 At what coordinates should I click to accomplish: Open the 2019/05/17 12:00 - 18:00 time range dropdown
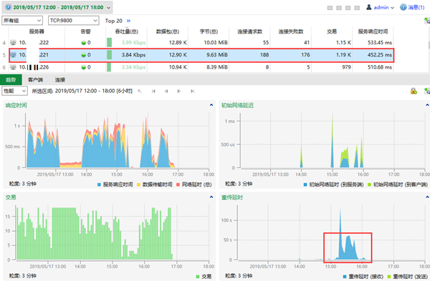point(57,7)
